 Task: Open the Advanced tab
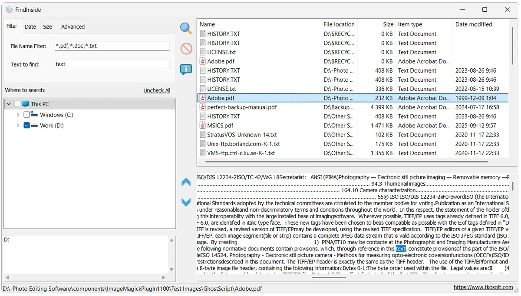pos(73,27)
